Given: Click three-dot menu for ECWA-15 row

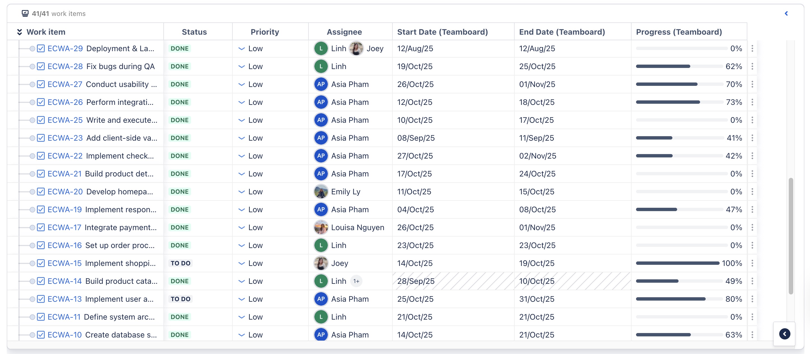Looking at the screenshot, I should point(752,263).
